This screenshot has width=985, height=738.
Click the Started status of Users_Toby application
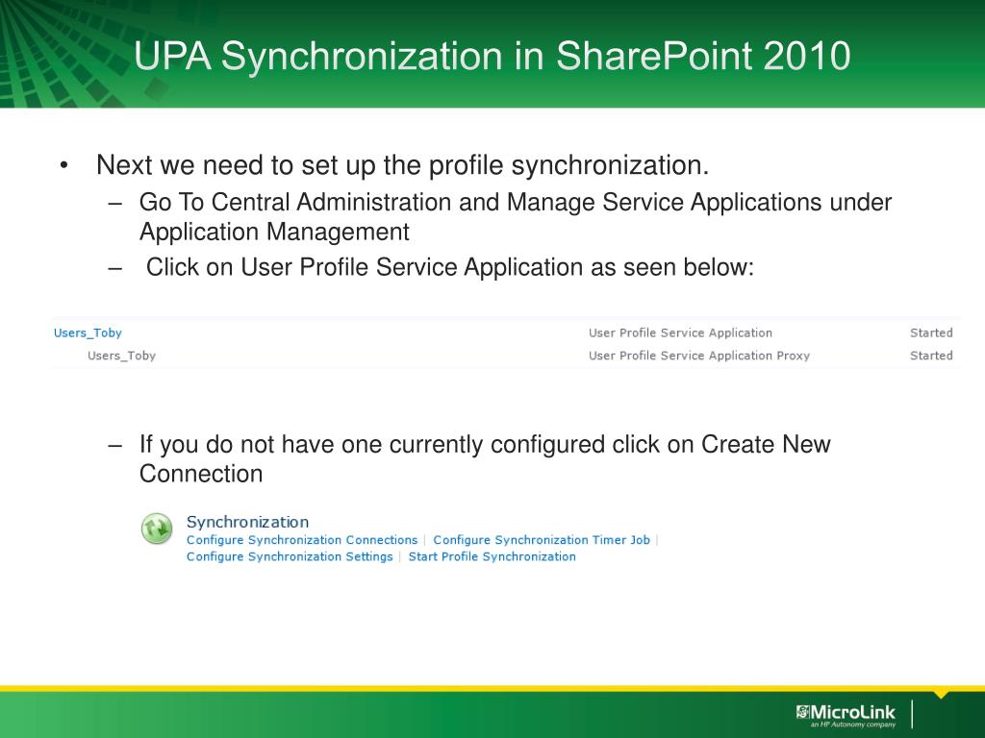931,333
